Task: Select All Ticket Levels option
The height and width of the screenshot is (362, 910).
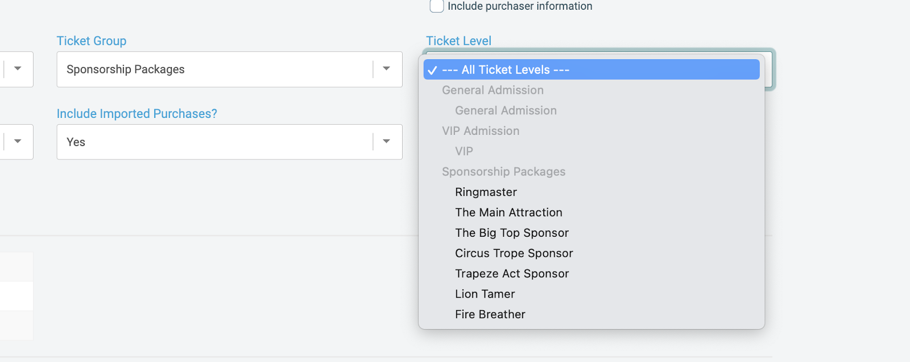Action: click(506, 70)
